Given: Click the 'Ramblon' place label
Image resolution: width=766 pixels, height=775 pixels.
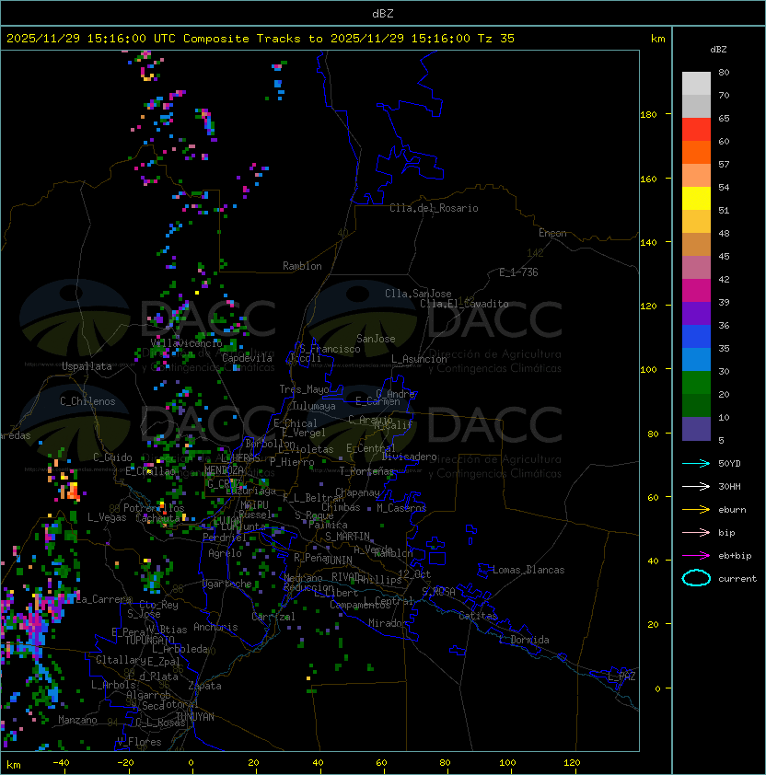Looking at the screenshot, I should (x=302, y=266).
